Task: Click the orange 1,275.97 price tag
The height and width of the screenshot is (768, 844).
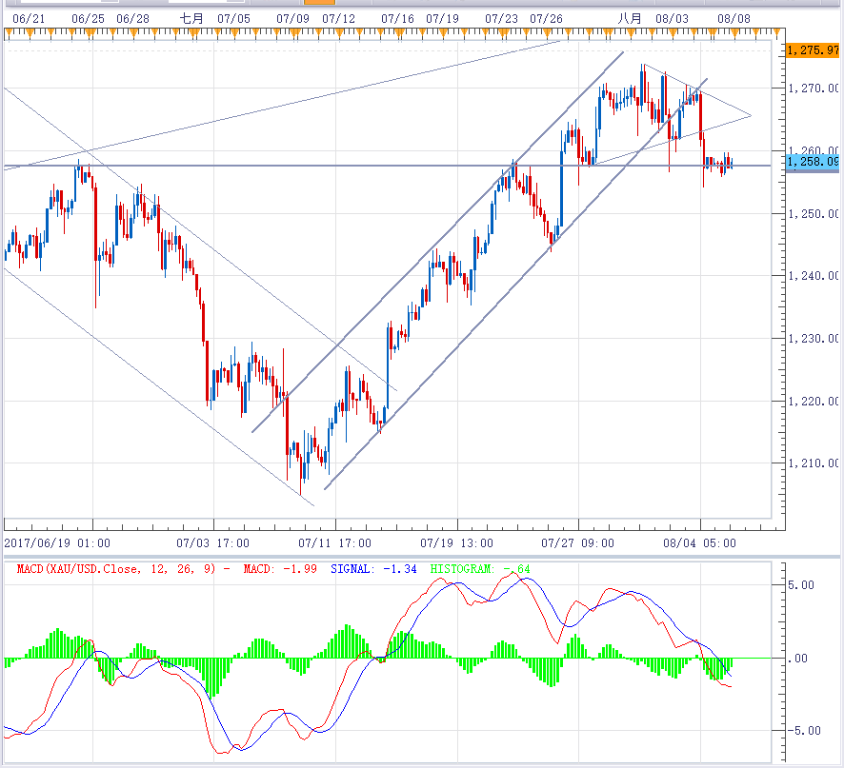Action: 813,50
